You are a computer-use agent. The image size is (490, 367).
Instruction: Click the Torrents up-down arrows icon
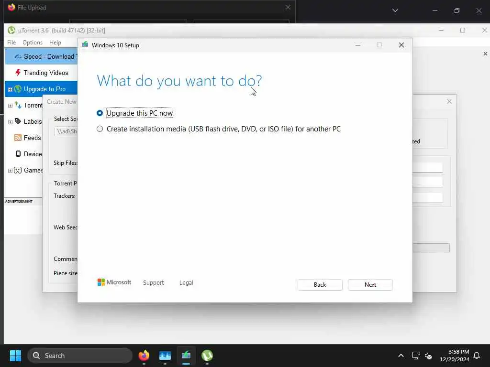[x=18, y=105]
